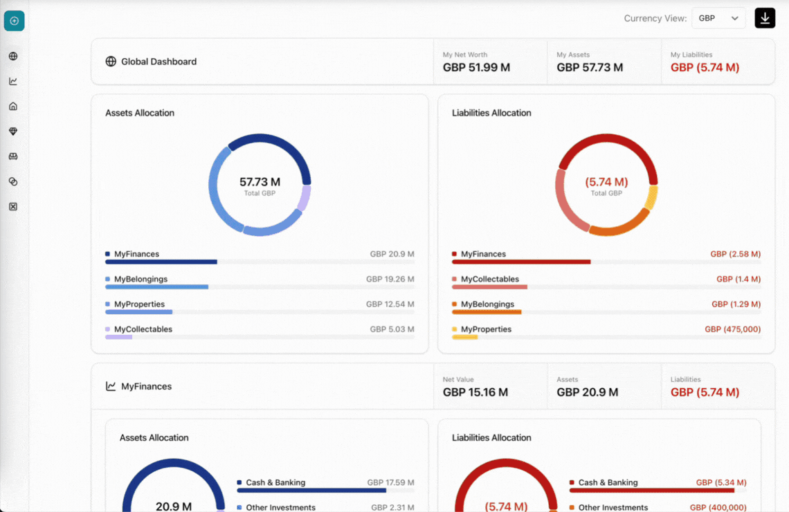Click the My Liabilities GBP (5.74 M) card
This screenshot has height=512, width=789.
point(718,62)
